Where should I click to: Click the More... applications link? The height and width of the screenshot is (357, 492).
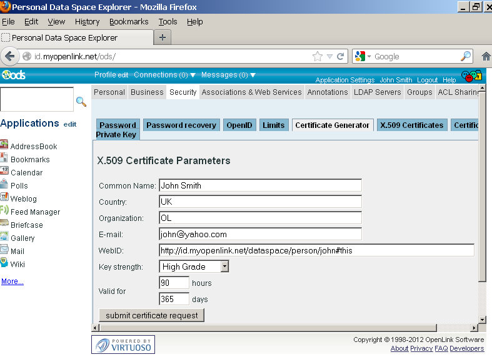pyautogui.click(x=13, y=281)
